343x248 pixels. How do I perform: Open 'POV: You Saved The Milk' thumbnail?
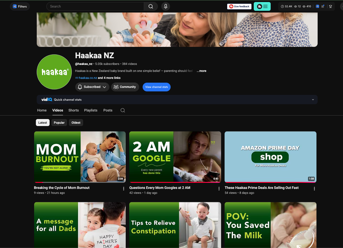pos(270,225)
